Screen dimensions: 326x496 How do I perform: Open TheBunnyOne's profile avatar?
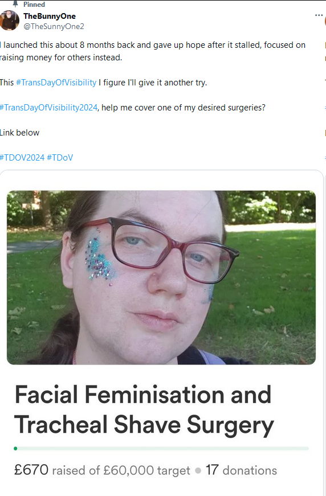coord(9,21)
